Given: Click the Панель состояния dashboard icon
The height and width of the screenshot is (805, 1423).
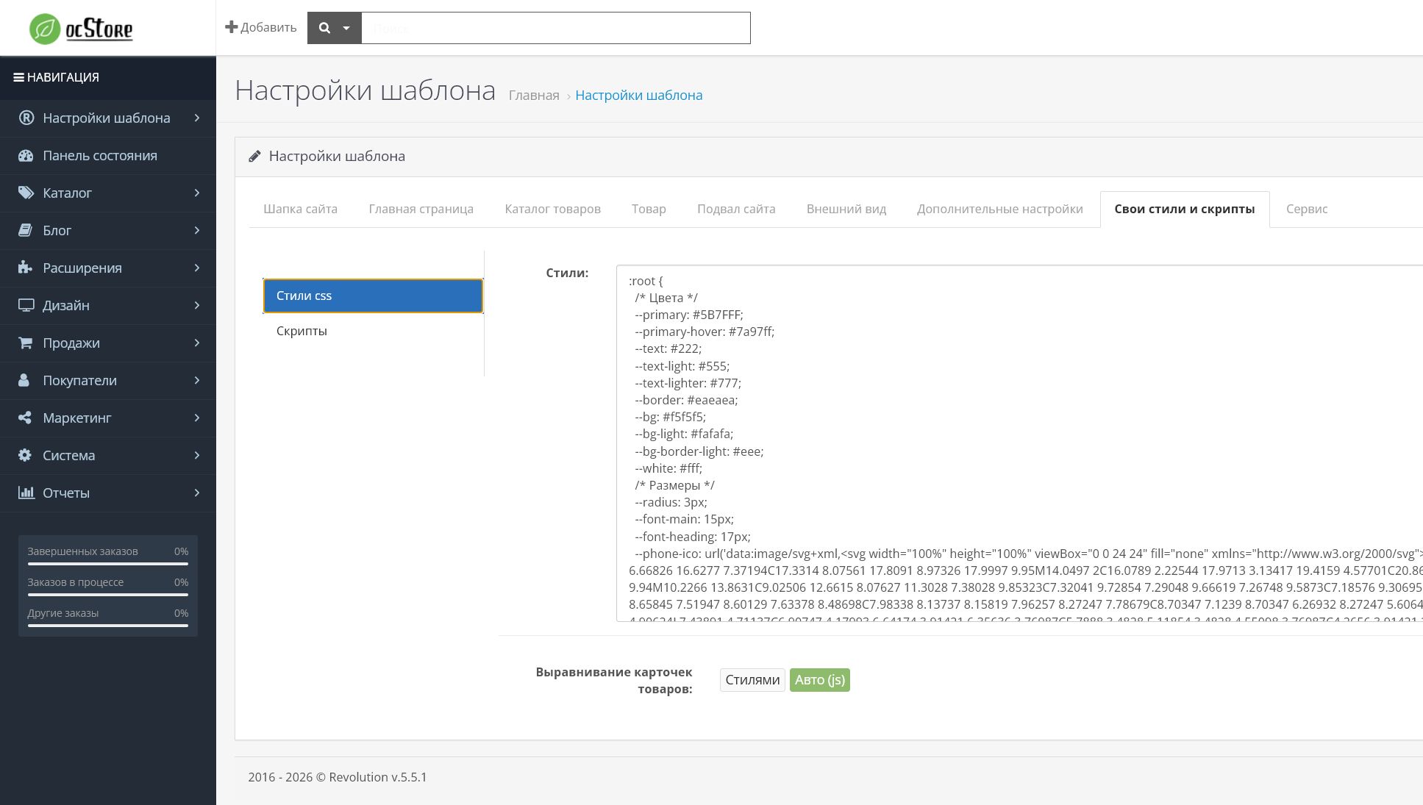Looking at the screenshot, I should point(26,155).
